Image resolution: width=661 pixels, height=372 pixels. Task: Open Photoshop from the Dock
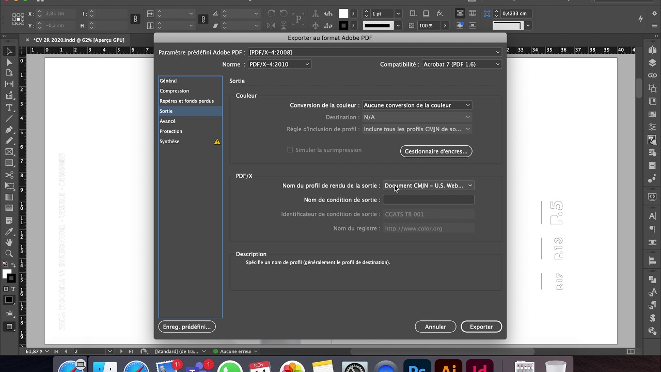[x=417, y=367]
